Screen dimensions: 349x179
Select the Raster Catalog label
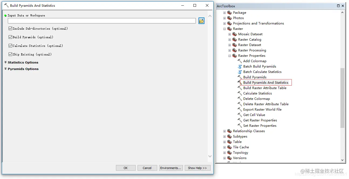tap(250, 40)
